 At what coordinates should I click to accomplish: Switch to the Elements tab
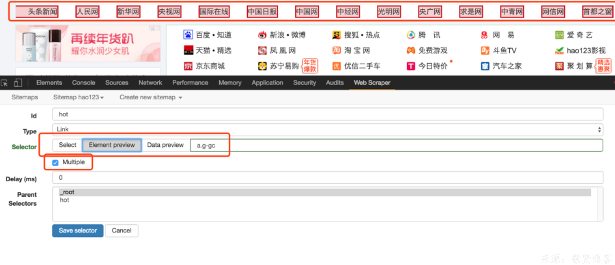tap(49, 82)
